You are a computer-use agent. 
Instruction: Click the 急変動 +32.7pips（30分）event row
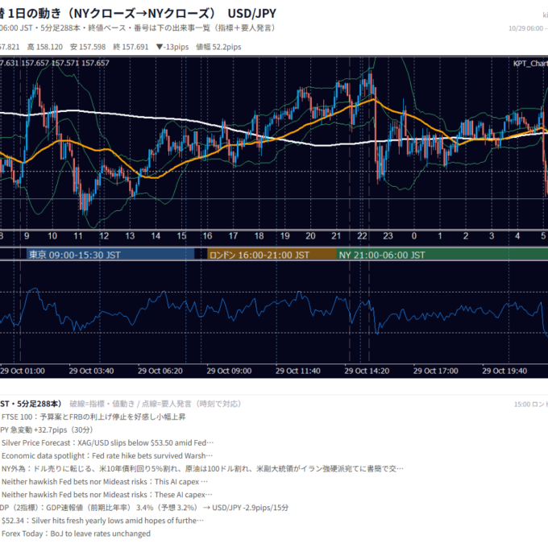pos(47,430)
